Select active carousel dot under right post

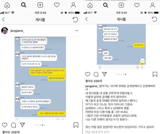click(125, 74)
